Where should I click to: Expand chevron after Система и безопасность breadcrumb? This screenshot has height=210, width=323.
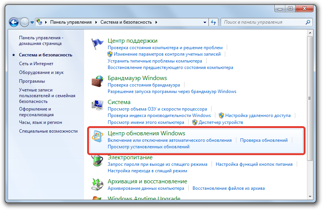[156, 22]
